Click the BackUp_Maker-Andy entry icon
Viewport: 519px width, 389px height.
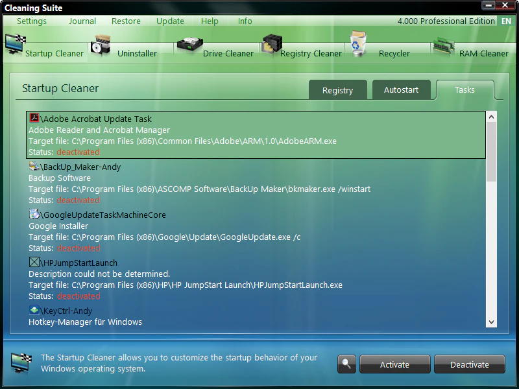pyautogui.click(x=34, y=167)
